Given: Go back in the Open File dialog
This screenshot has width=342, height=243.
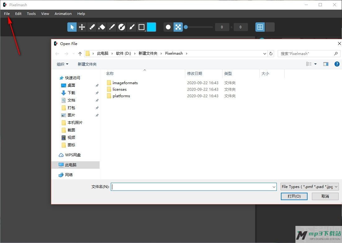Looking at the screenshot, I should click(x=57, y=54).
